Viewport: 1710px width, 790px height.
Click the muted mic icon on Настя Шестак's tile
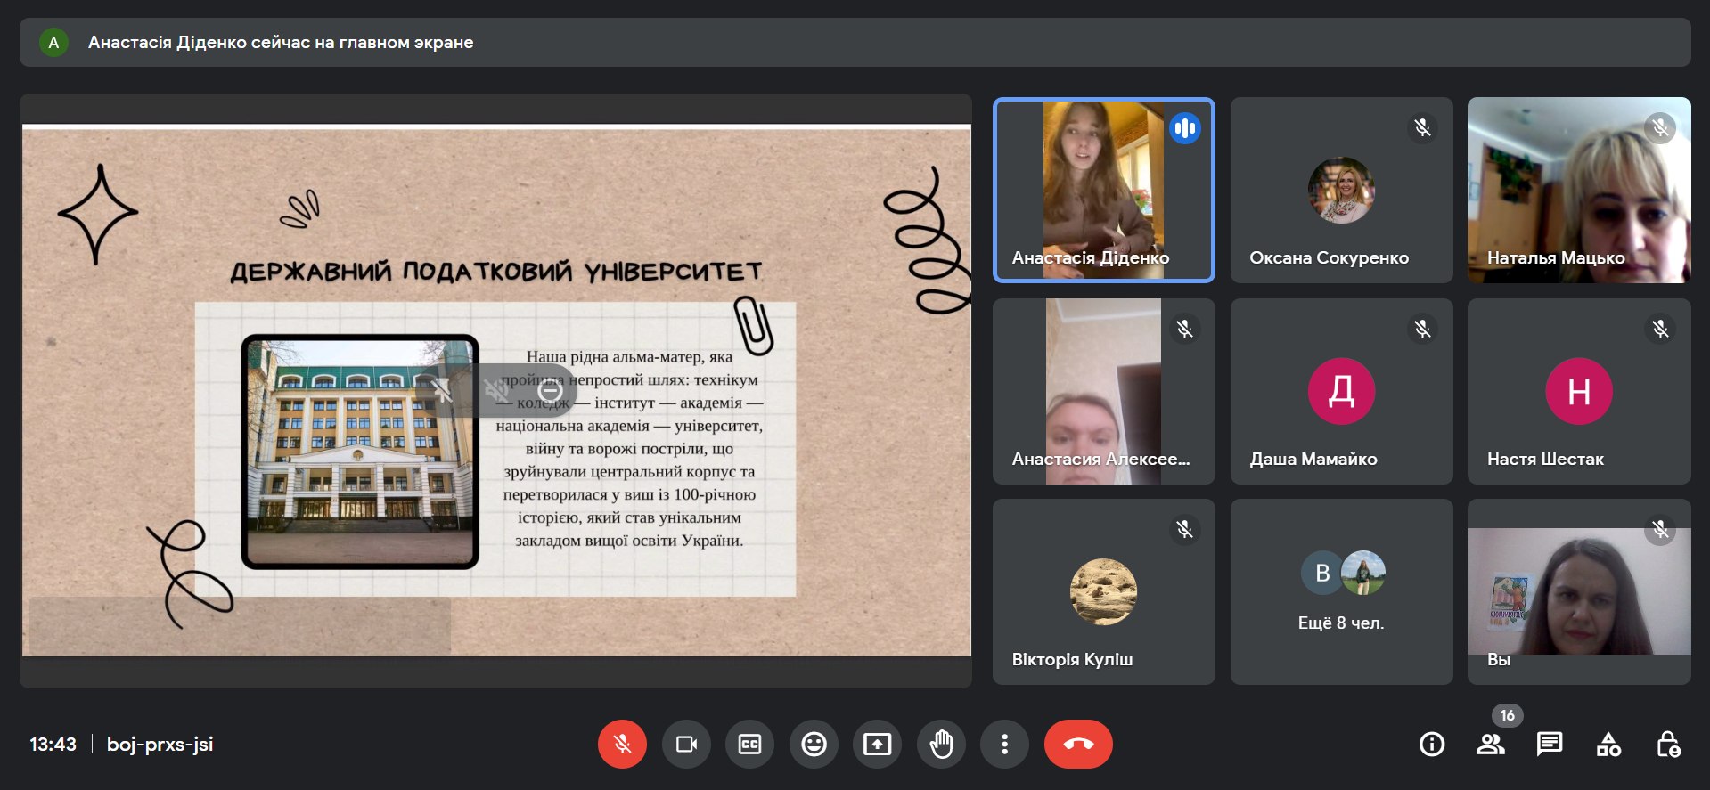pyautogui.click(x=1660, y=329)
